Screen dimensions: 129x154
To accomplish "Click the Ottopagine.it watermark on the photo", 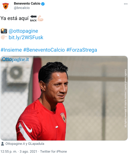I will (15, 59).
